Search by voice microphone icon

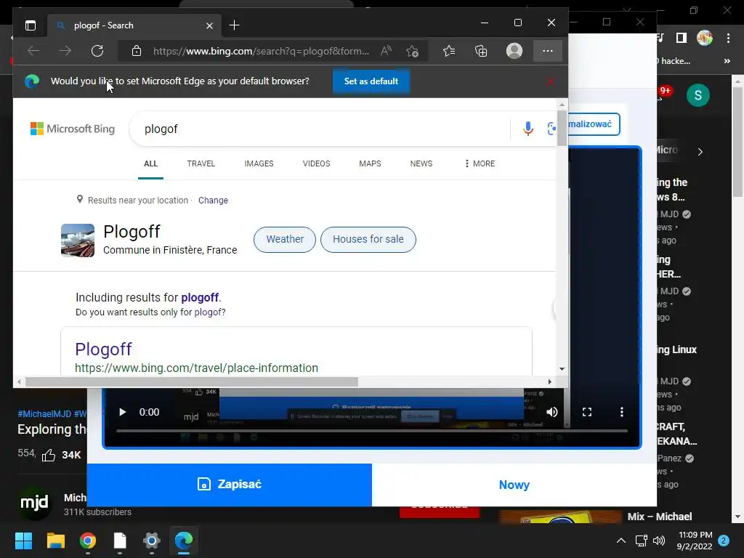(528, 129)
